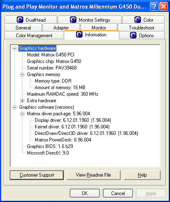Expand the Extra hardware node
Image resolution: width=170 pixels, height=202 pixels.
click(x=22, y=101)
